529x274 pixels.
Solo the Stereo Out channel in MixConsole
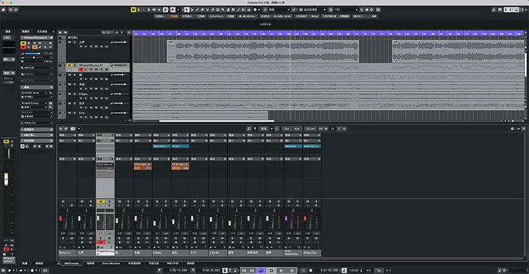click(x=316, y=201)
